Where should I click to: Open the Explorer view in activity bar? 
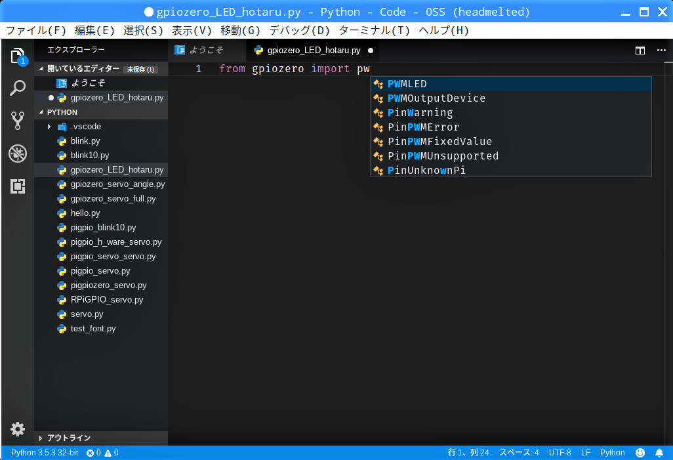coord(18,56)
